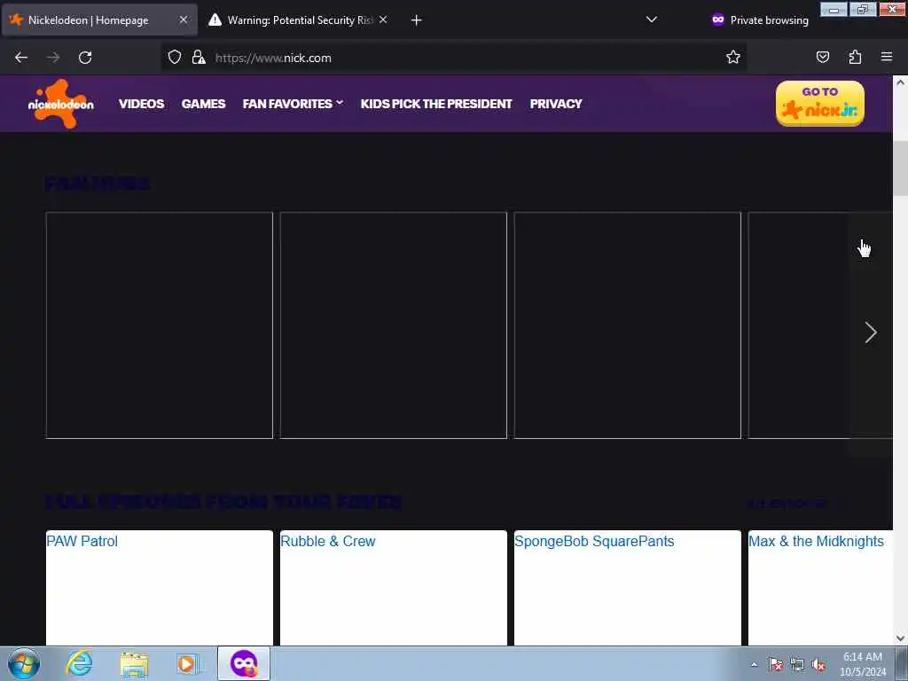
Task: Click the scrollbar down arrow
Action: (900, 638)
